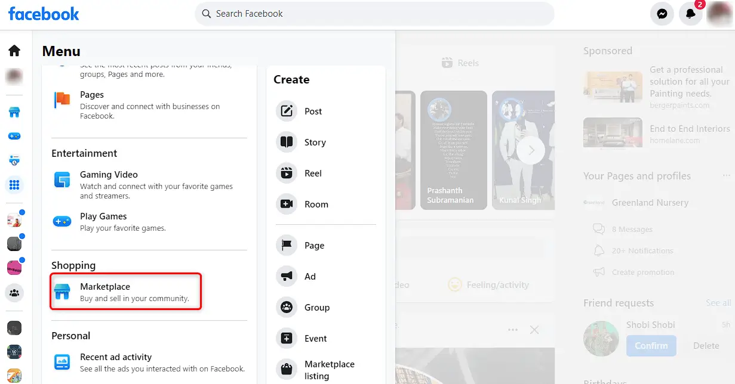Click the Page flag icon in Create
The width and height of the screenshot is (735, 384).
(x=287, y=245)
